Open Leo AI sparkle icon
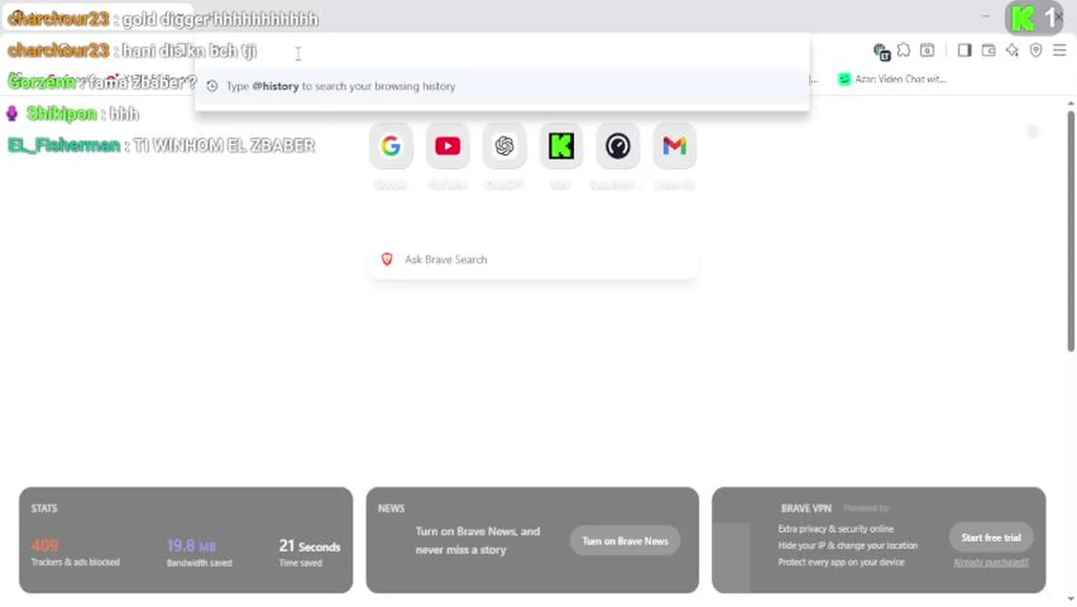 [x=1012, y=51]
